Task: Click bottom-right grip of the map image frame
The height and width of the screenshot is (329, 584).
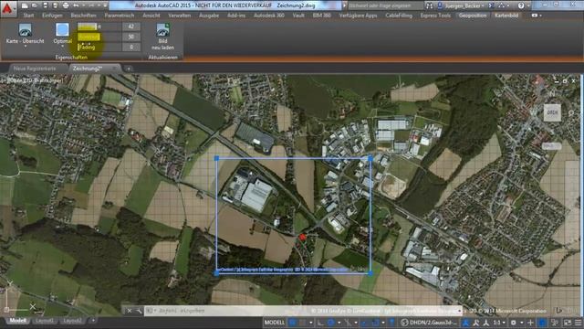Action: click(x=370, y=273)
